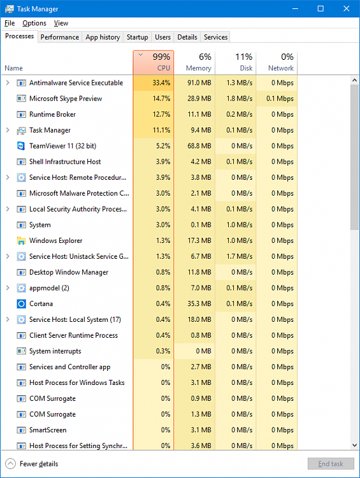Click the Services and Controller app icon
This screenshot has width=360, height=478.
pyautogui.click(x=21, y=367)
